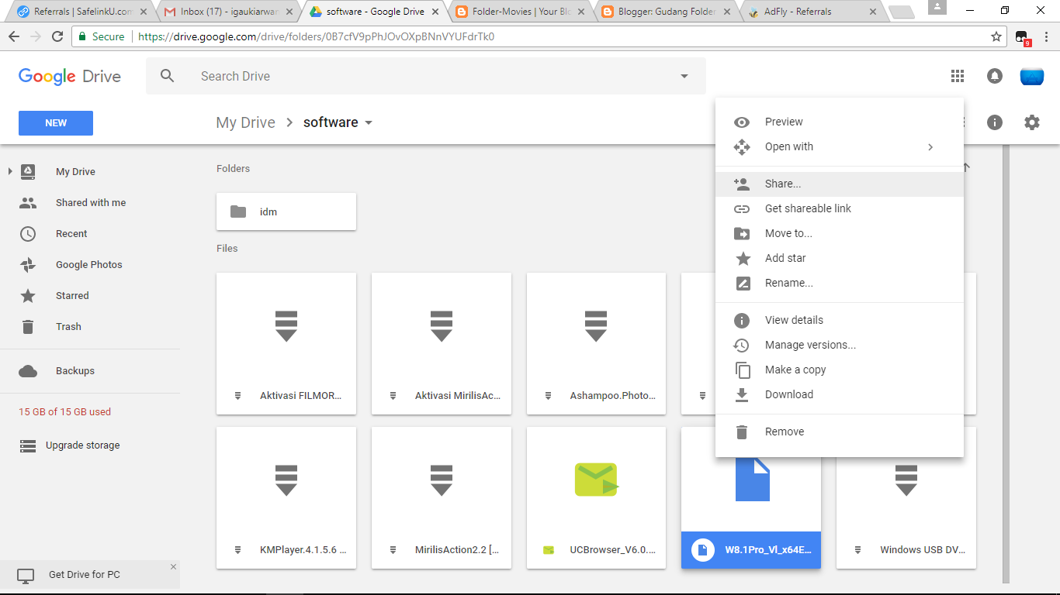
Task: Click the download arrow icon in context menu
Action: (x=742, y=394)
